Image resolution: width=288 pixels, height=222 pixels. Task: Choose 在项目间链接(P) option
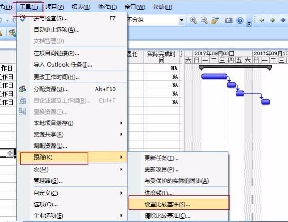pyautogui.click(x=72, y=53)
